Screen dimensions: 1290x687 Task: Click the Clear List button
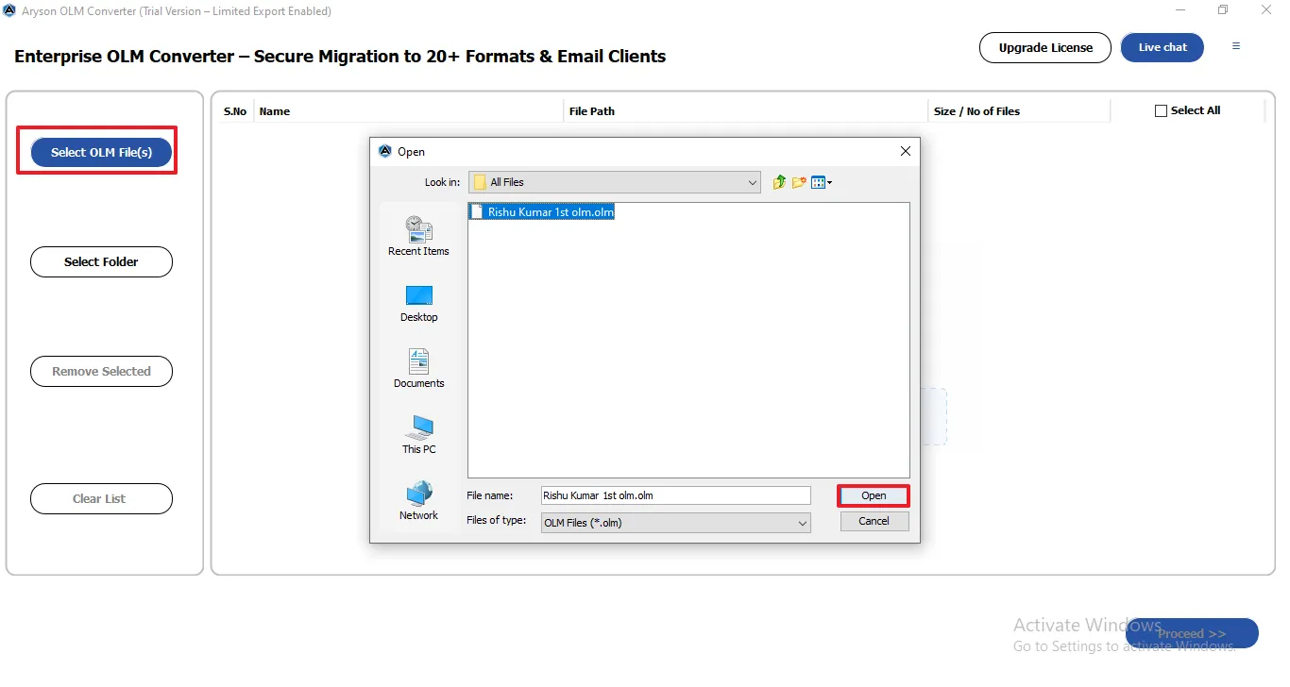(x=101, y=498)
